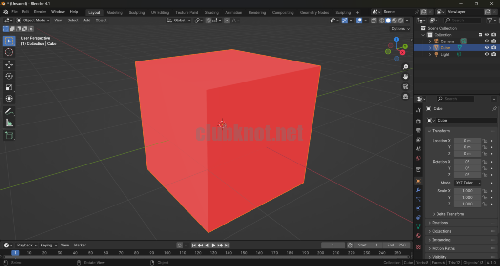Click the Zoom magnifier viewport icon
This screenshot has width=500, height=266.
point(405,67)
